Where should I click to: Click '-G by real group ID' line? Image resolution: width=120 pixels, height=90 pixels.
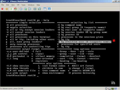point(81,27)
